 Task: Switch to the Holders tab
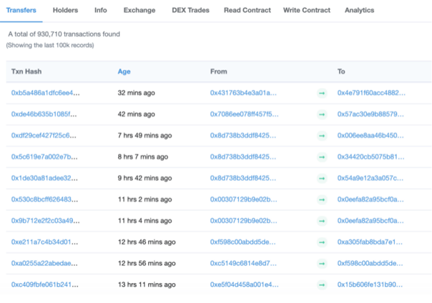(66, 11)
